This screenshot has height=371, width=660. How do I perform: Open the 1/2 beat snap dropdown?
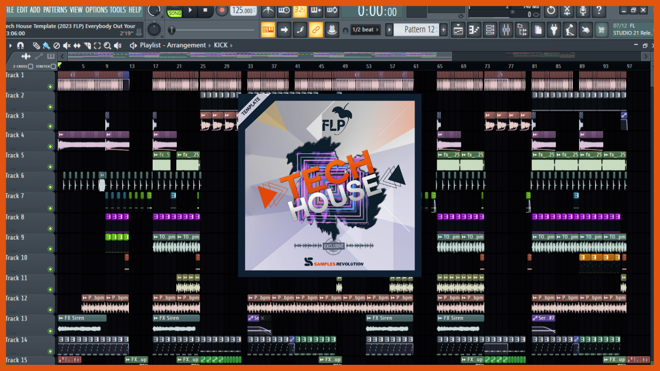coord(366,30)
